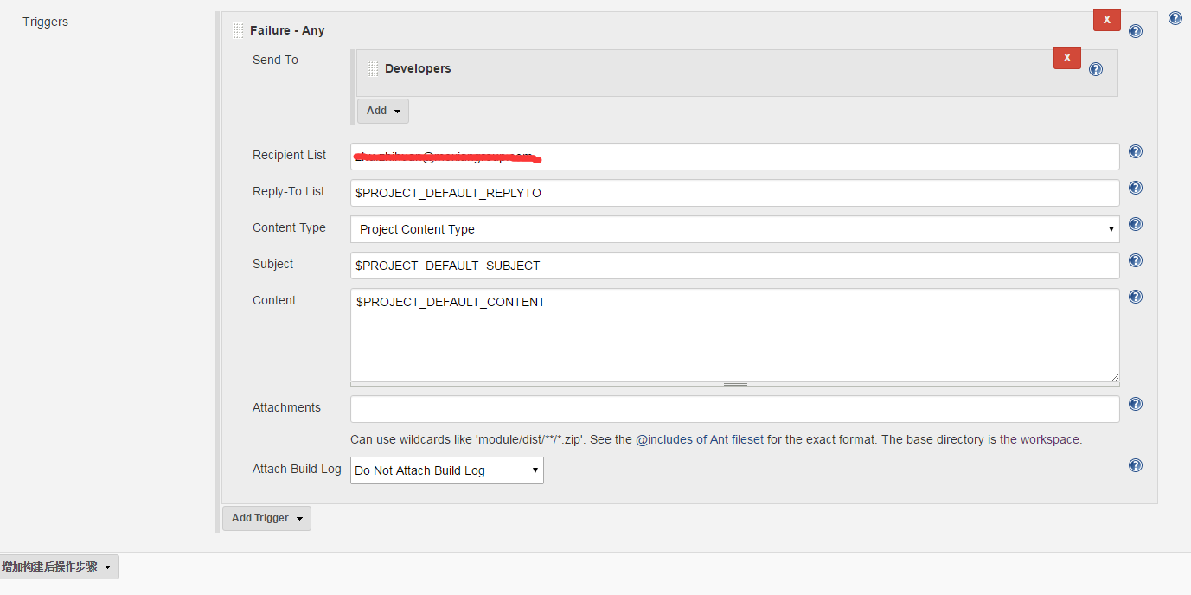Viewport: 1191px width, 595px height.
Task: Click into the Attachments input field
Action: point(734,409)
